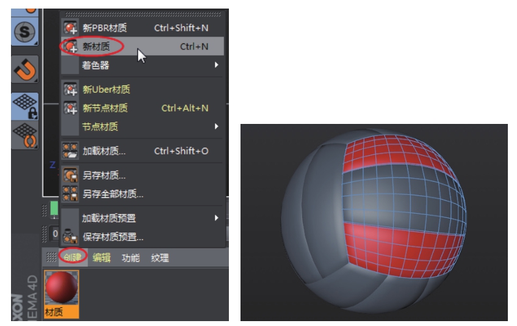The image size is (517, 326).
Task: Click the workplane grid rotate icon
Action: (25, 135)
